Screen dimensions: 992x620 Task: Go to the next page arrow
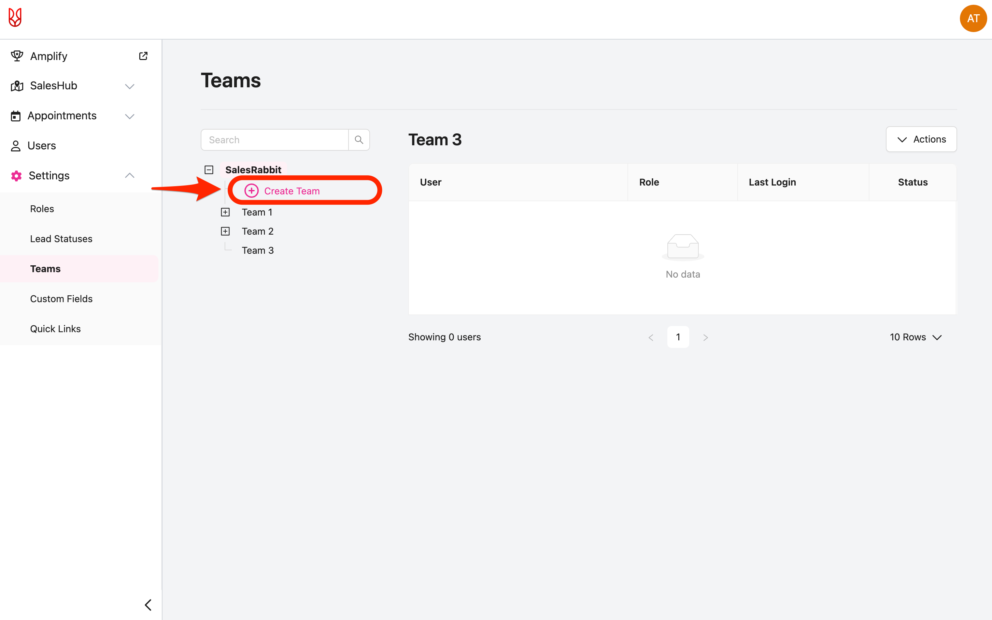coord(706,338)
